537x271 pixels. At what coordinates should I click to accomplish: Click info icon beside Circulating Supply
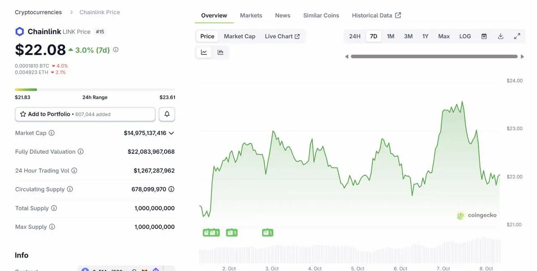[x=70, y=189]
